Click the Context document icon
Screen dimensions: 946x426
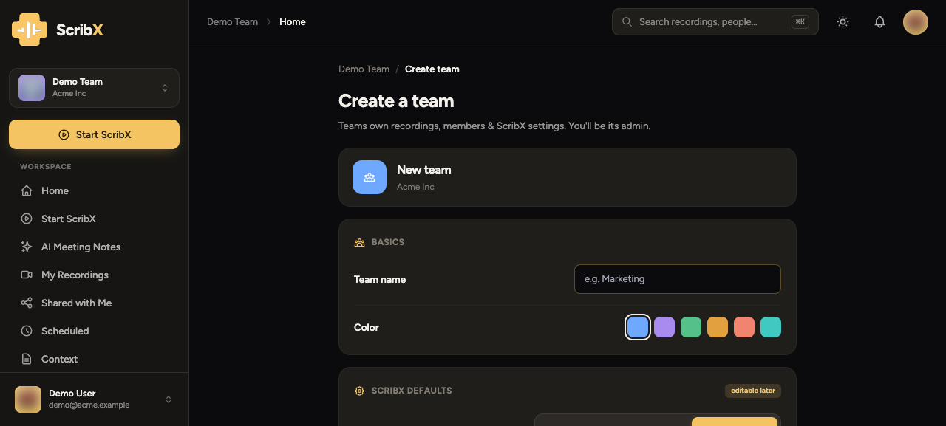[x=27, y=359]
